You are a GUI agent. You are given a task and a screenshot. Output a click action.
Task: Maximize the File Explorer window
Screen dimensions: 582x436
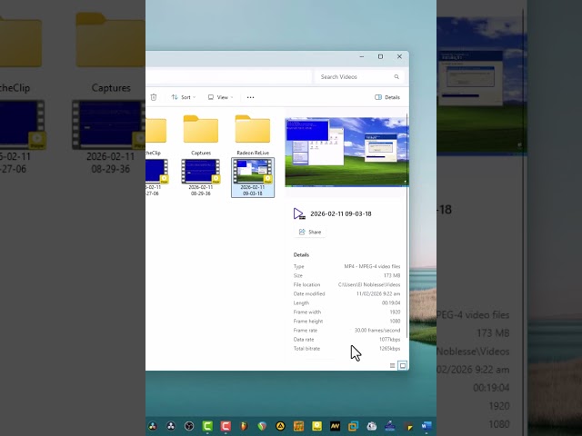pos(380,56)
